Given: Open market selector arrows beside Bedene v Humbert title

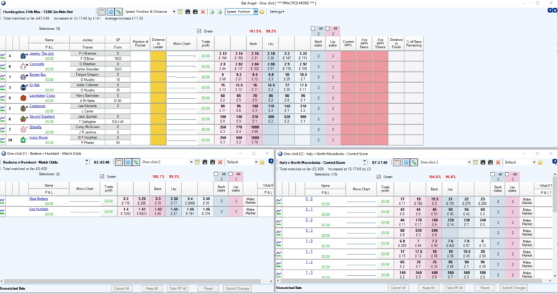Looking at the screenshot, I should click(86, 162).
